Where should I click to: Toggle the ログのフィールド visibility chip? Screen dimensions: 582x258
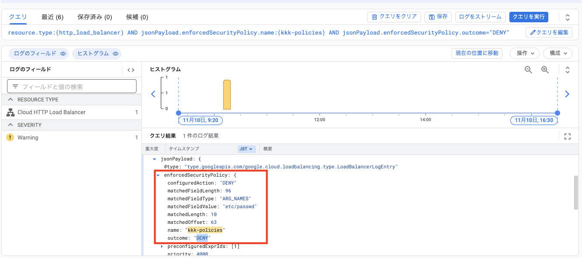coord(39,53)
